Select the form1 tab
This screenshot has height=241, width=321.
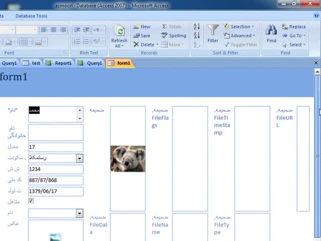pos(119,63)
